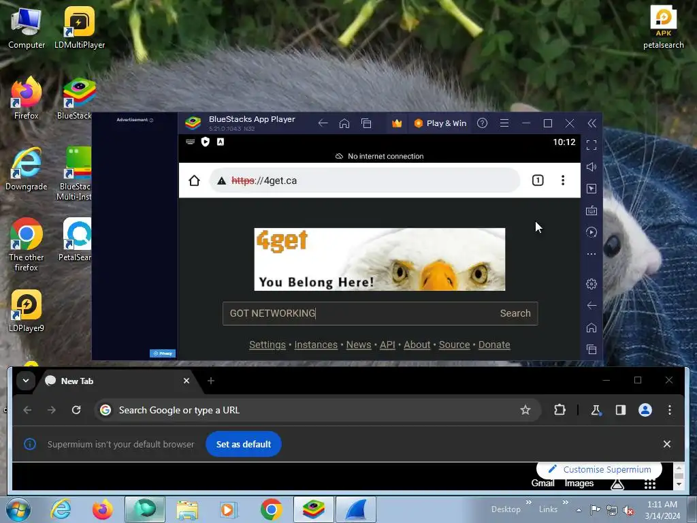Open the 4get Donate link
This screenshot has width=697, height=523.
coord(494,345)
